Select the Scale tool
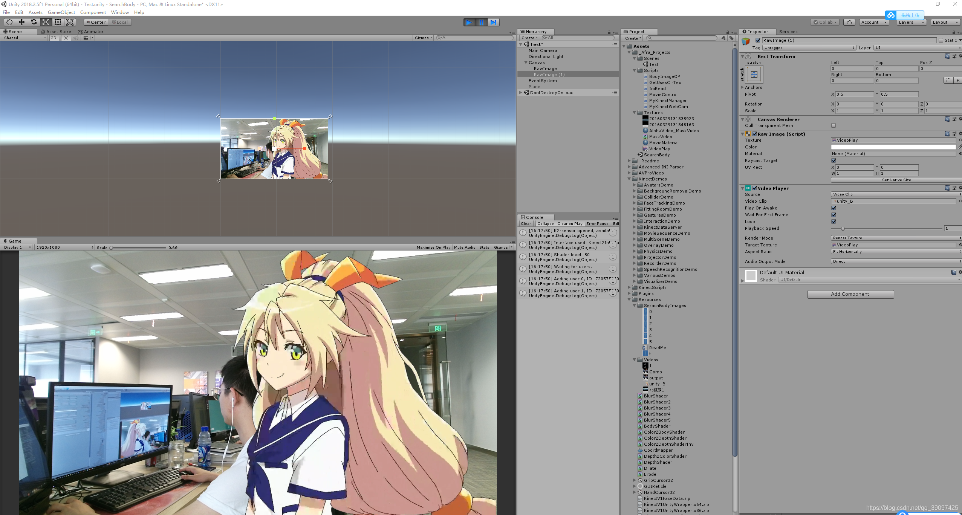Image resolution: width=962 pixels, height=515 pixels. click(46, 22)
